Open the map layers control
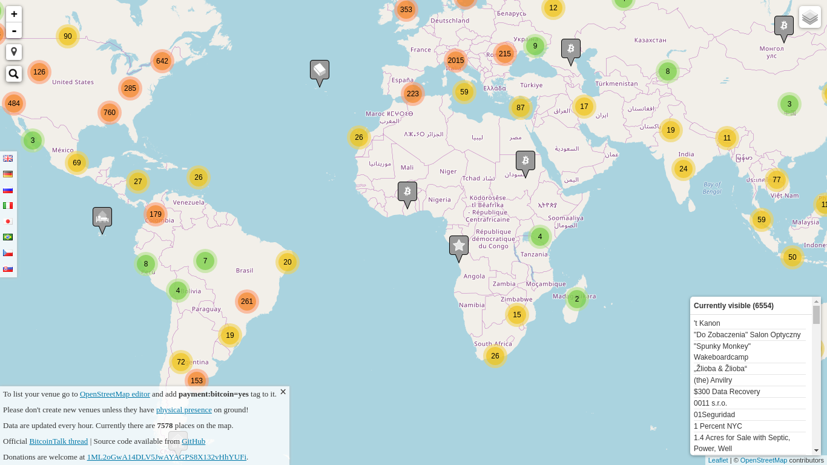This screenshot has width=827, height=465. tap(809, 18)
